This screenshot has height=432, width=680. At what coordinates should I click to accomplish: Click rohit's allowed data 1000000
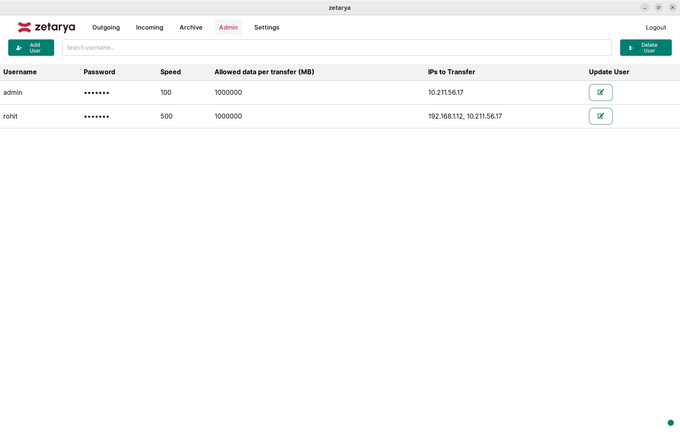point(228,116)
